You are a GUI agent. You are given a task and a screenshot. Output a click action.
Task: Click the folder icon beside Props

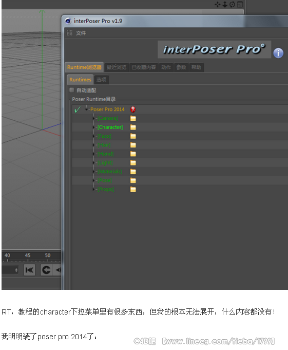coord(133,189)
